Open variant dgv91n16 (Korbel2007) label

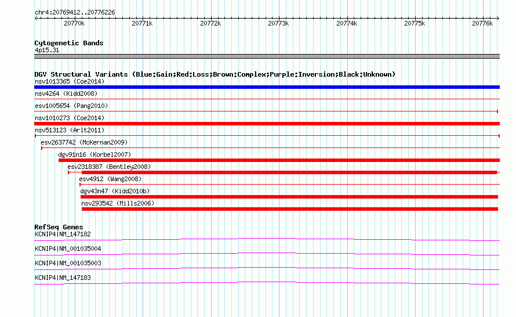95,154
